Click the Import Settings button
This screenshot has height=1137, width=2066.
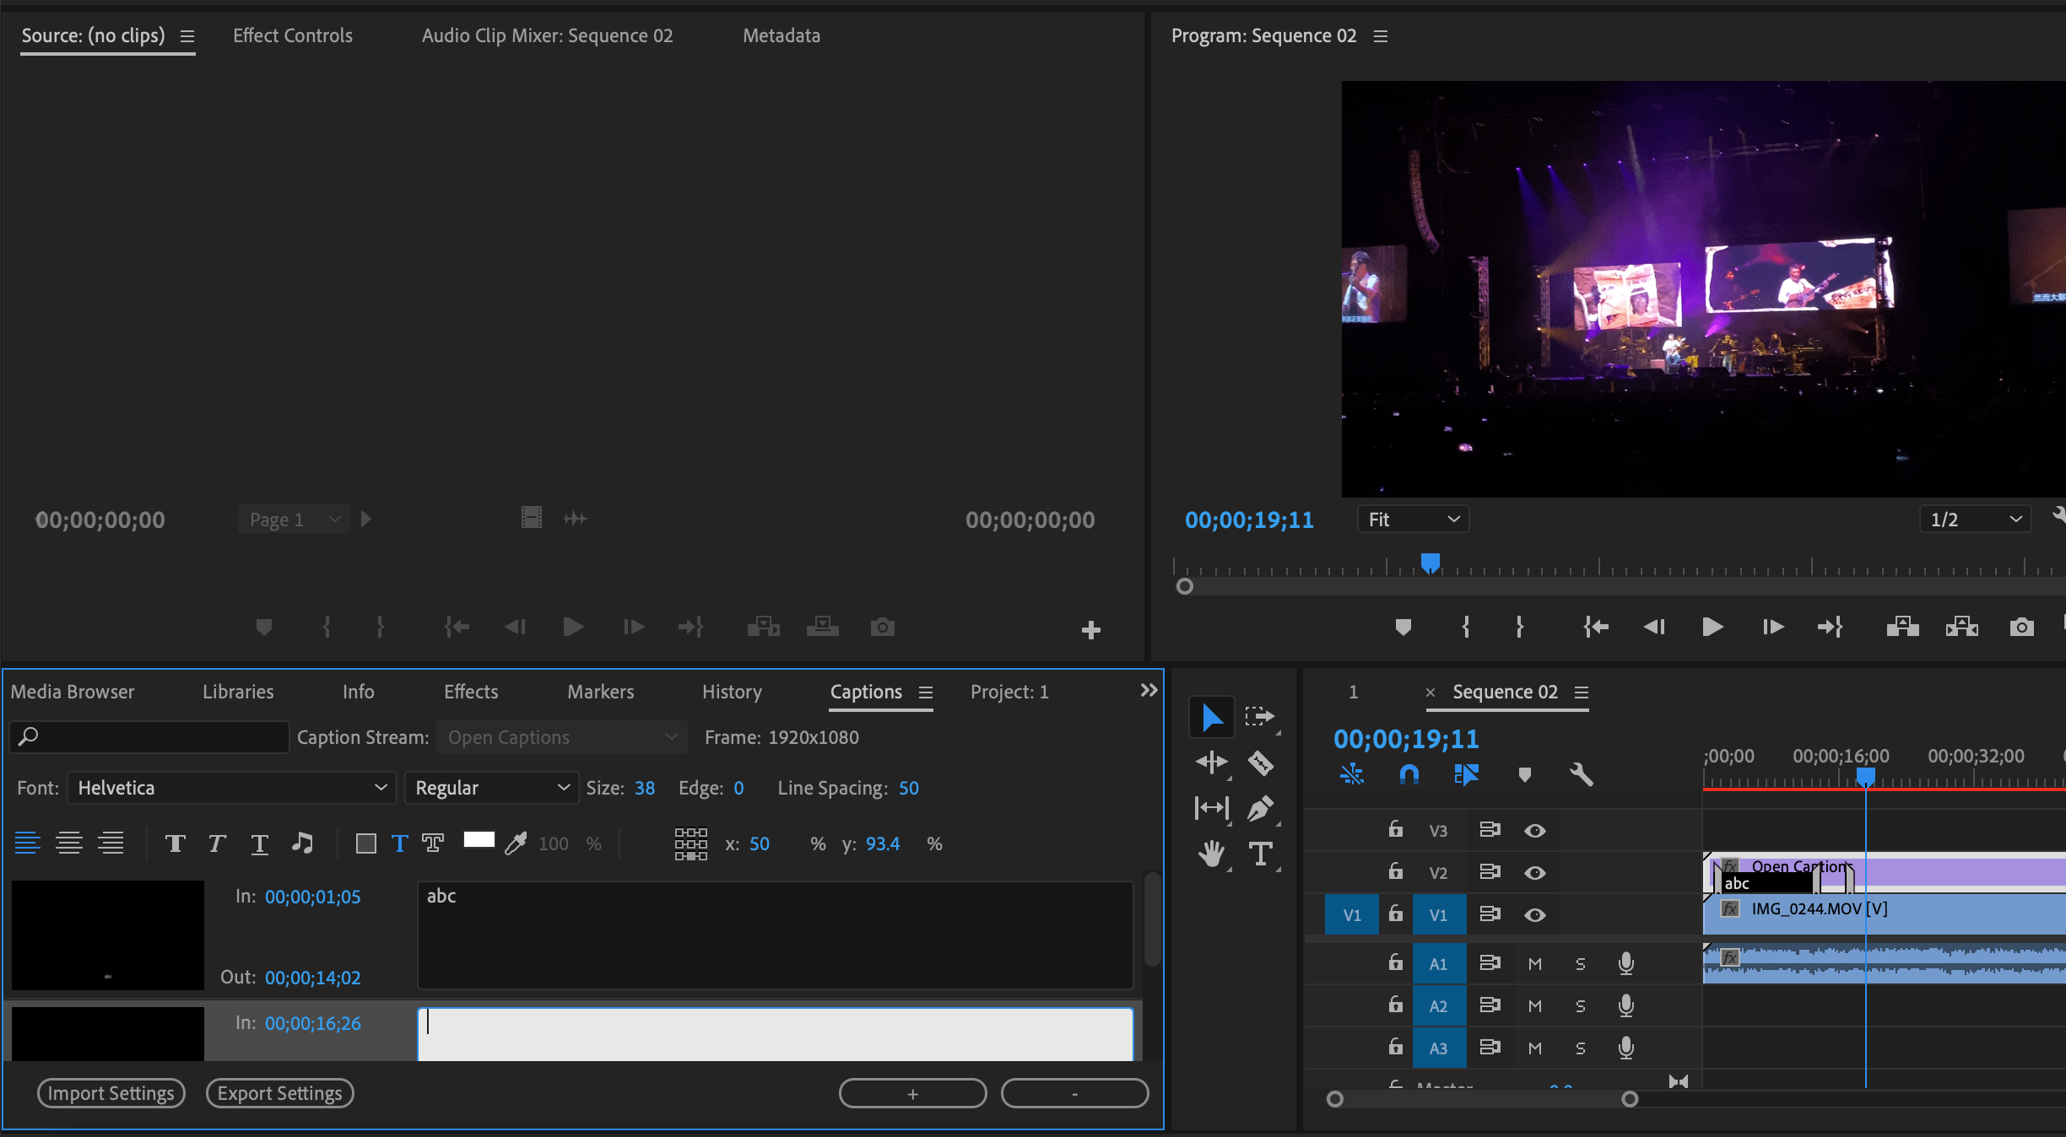coord(111,1092)
